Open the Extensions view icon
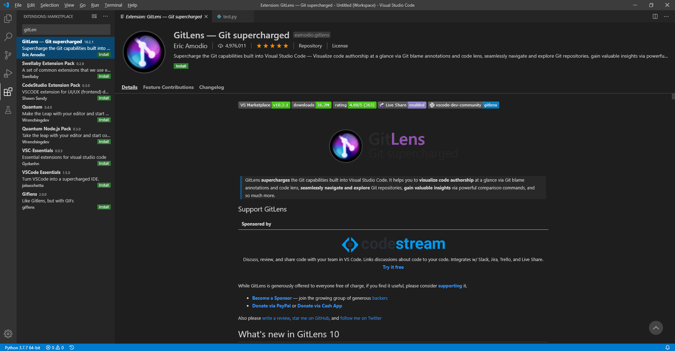 tap(8, 92)
